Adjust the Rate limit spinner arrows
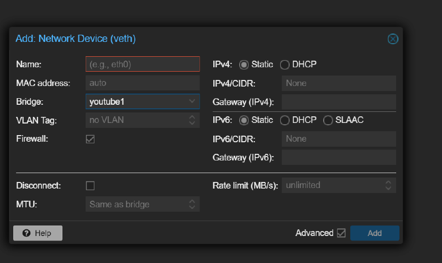This screenshot has height=263, width=442. 388,185
